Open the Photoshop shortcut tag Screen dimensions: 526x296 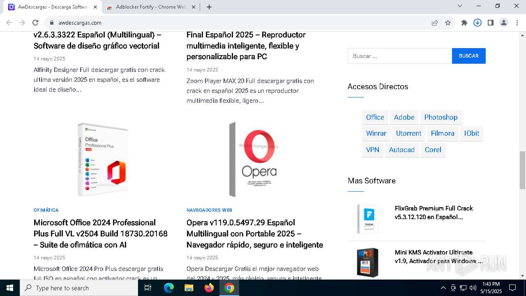coord(441,117)
